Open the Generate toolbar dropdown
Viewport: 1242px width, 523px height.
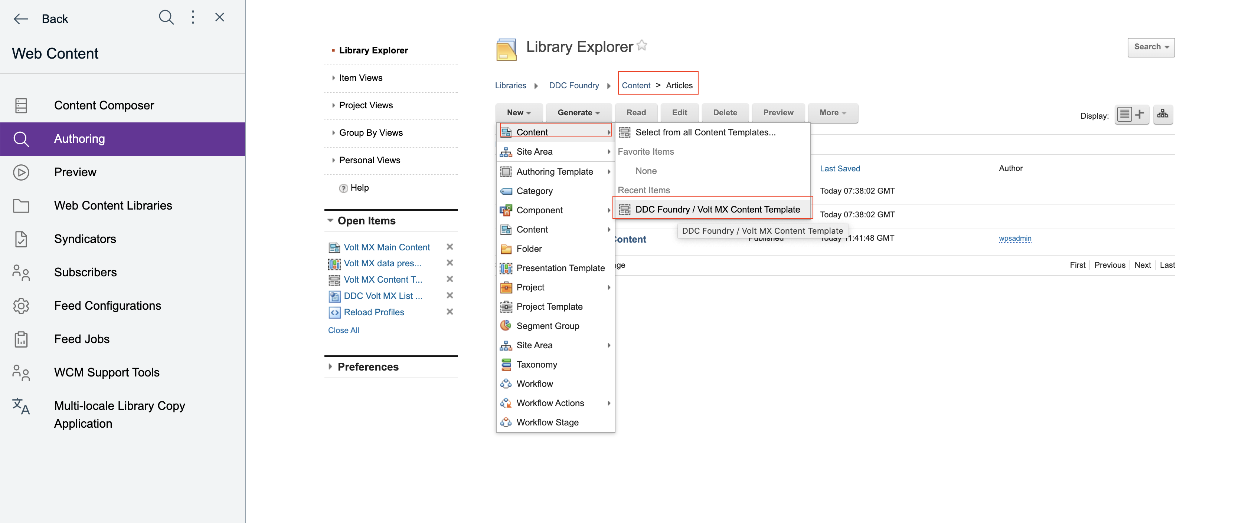578,113
